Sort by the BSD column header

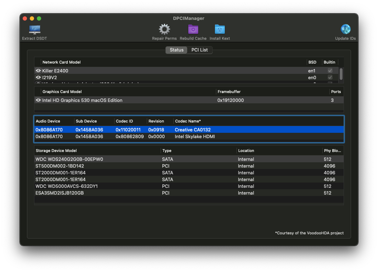click(312, 62)
